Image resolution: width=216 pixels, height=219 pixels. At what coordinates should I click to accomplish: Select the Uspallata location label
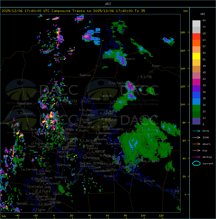24,104
